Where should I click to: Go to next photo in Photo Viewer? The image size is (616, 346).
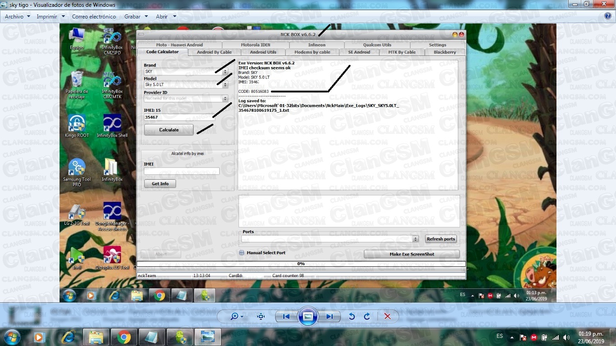pyautogui.click(x=329, y=316)
